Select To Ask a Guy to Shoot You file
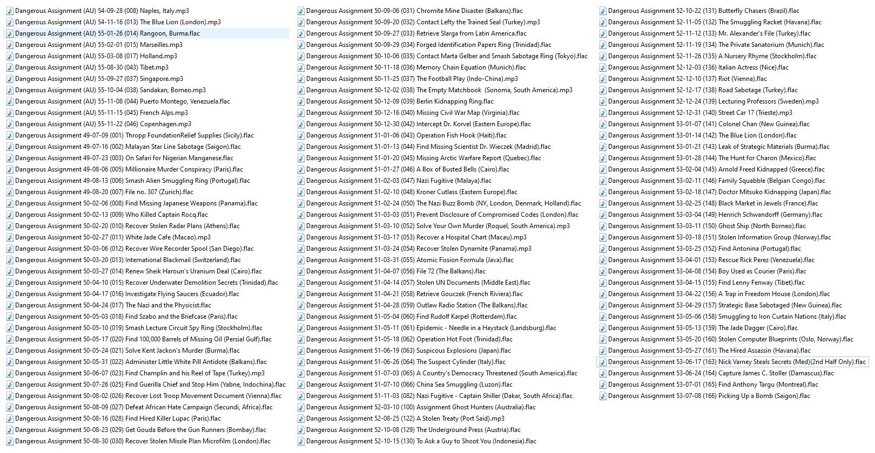875x453 pixels. [421, 441]
